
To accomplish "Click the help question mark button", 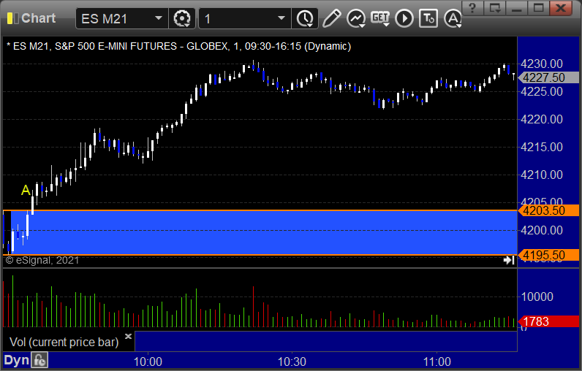I will [x=472, y=8].
